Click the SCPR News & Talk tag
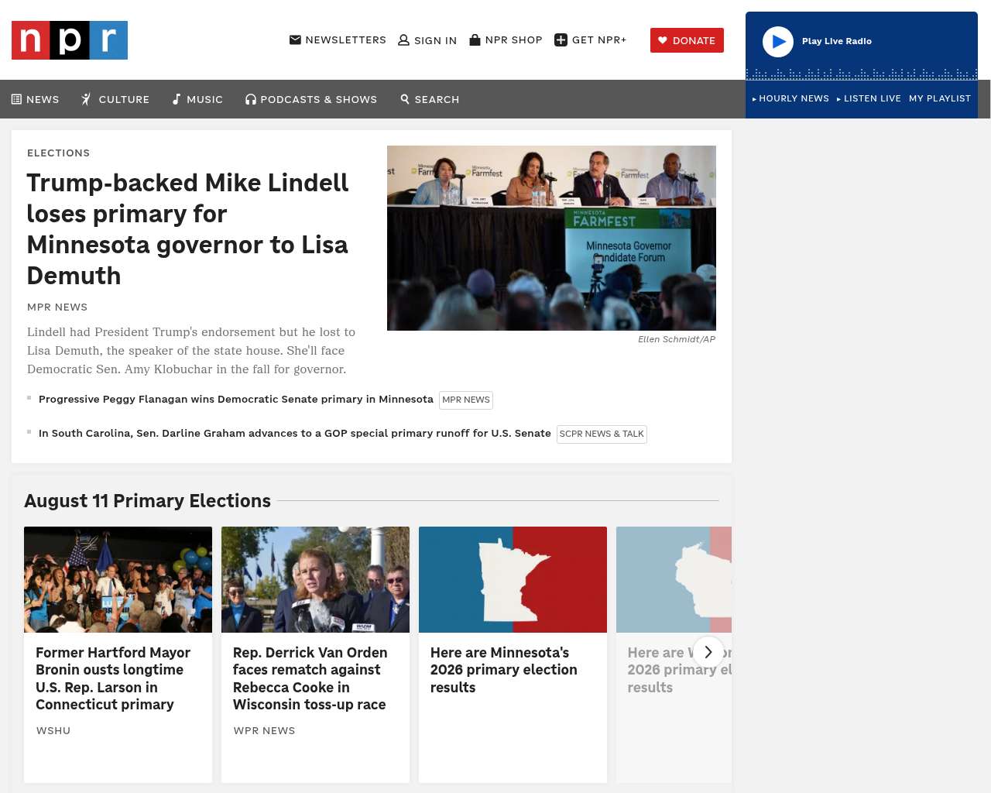This screenshot has height=793, width=991. click(602, 434)
